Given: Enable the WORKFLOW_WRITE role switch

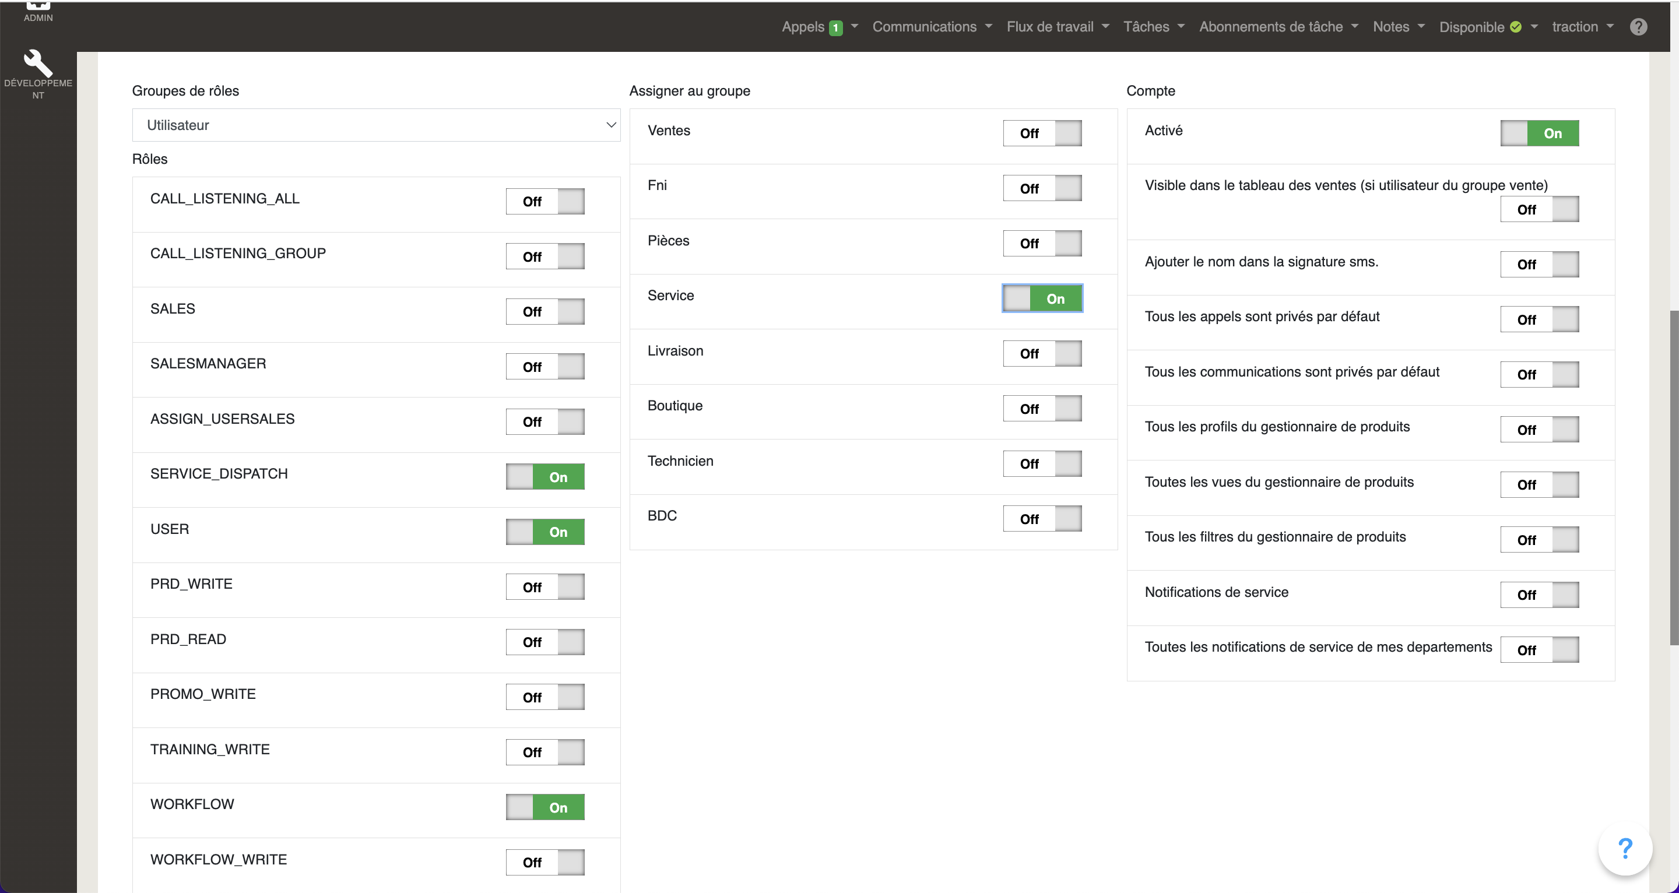Looking at the screenshot, I should [x=545, y=862].
